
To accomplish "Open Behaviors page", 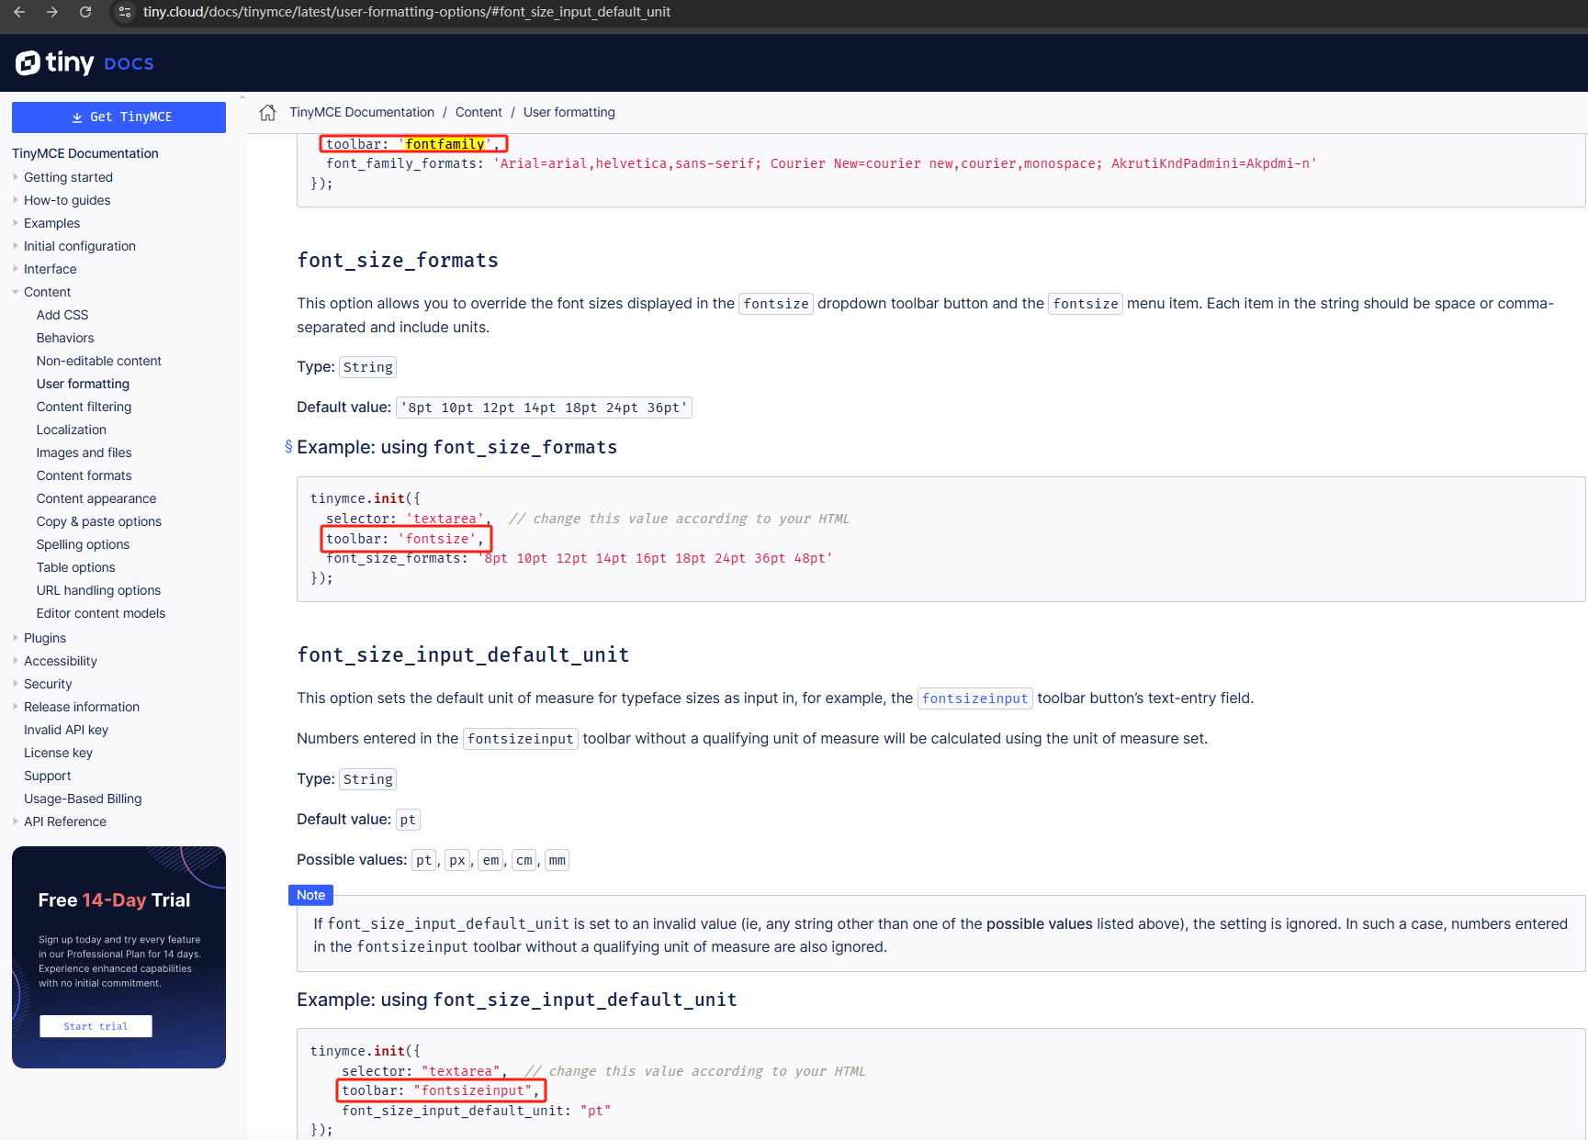I will (x=65, y=338).
